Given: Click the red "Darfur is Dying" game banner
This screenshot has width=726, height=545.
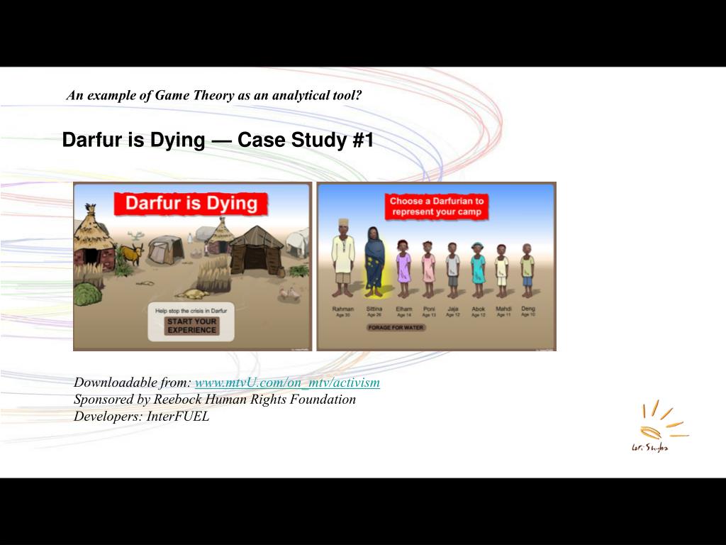Looking at the screenshot, I should [x=191, y=204].
